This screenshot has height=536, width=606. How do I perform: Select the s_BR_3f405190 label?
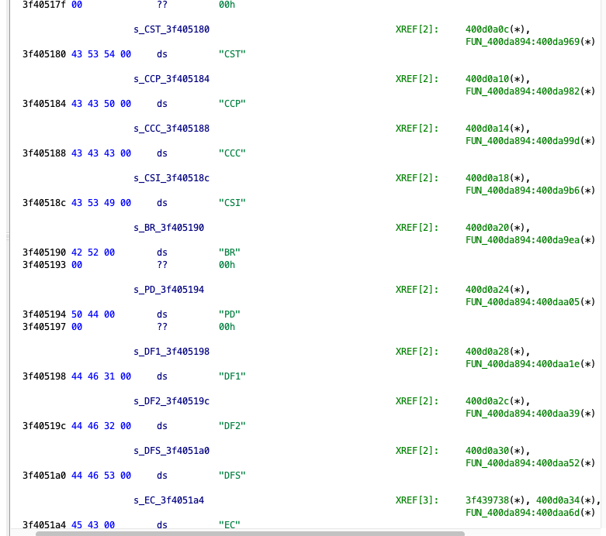click(x=169, y=228)
